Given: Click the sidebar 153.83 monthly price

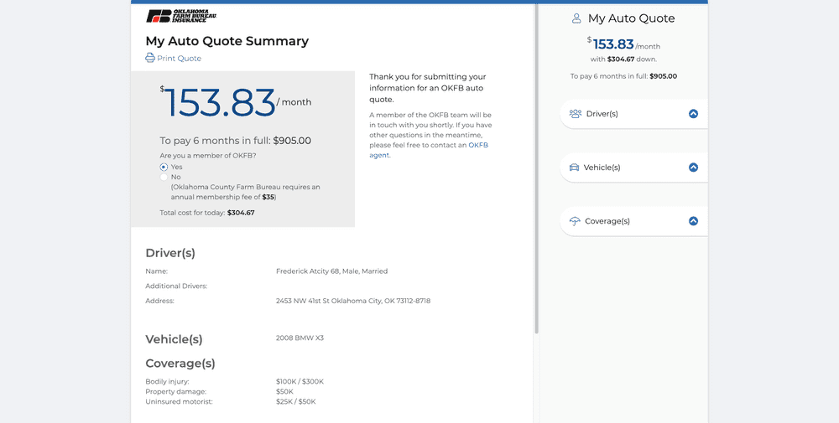Looking at the screenshot, I should tap(613, 44).
